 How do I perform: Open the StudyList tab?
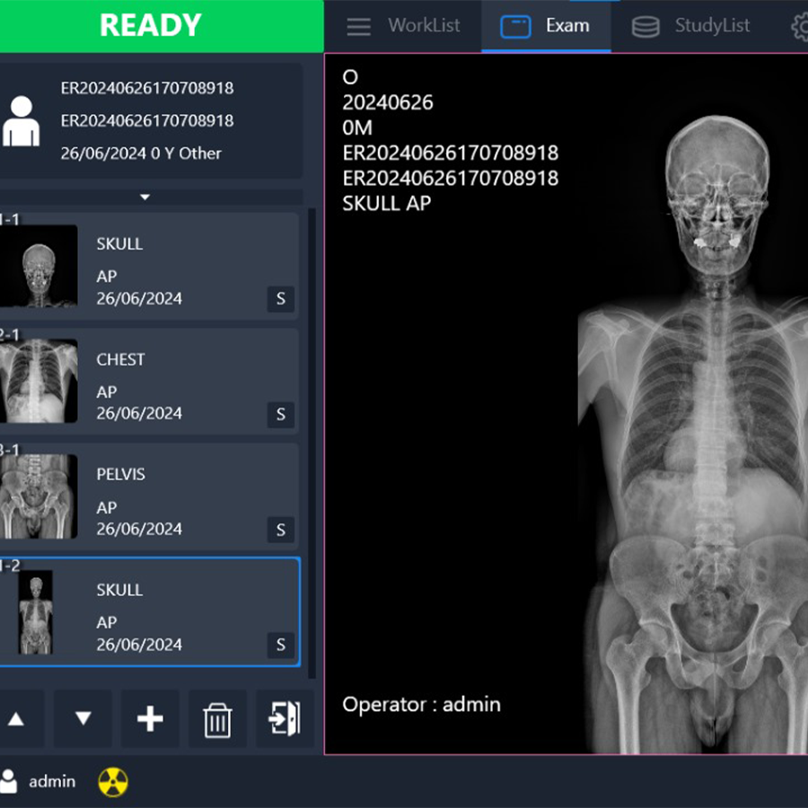click(690, 26)
